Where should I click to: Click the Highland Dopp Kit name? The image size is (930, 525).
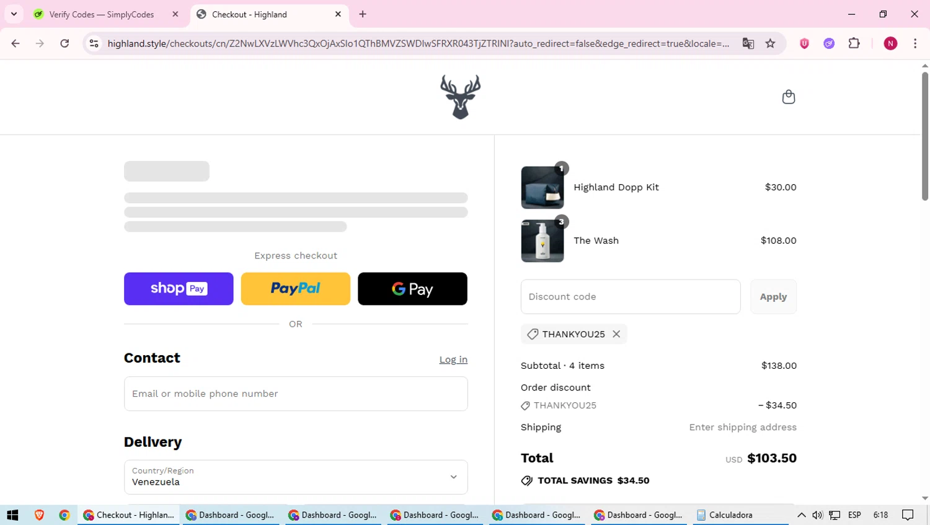616,187
